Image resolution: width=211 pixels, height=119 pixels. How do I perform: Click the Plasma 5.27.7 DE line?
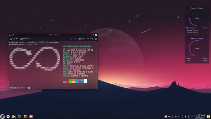[x=72, y=62]
